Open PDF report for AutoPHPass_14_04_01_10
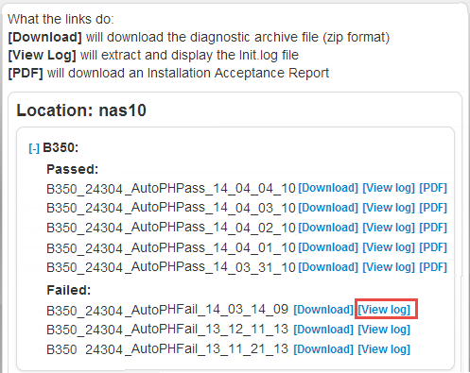Screen dimensions: 470x373 point(433,247)
